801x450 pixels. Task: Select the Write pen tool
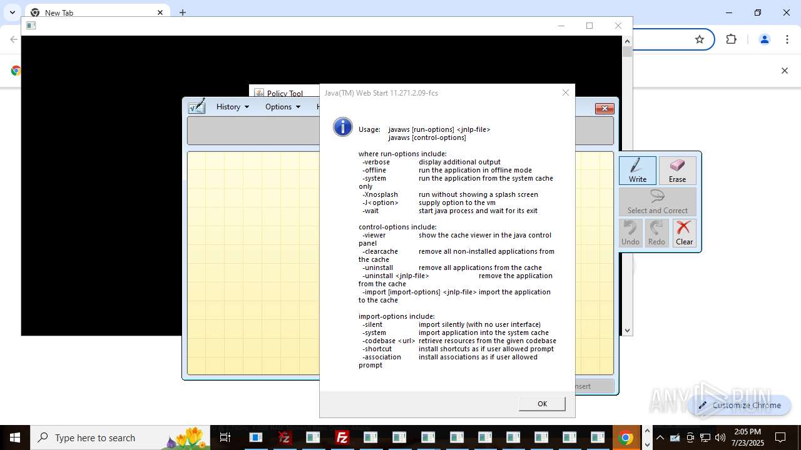click(638, 170)
